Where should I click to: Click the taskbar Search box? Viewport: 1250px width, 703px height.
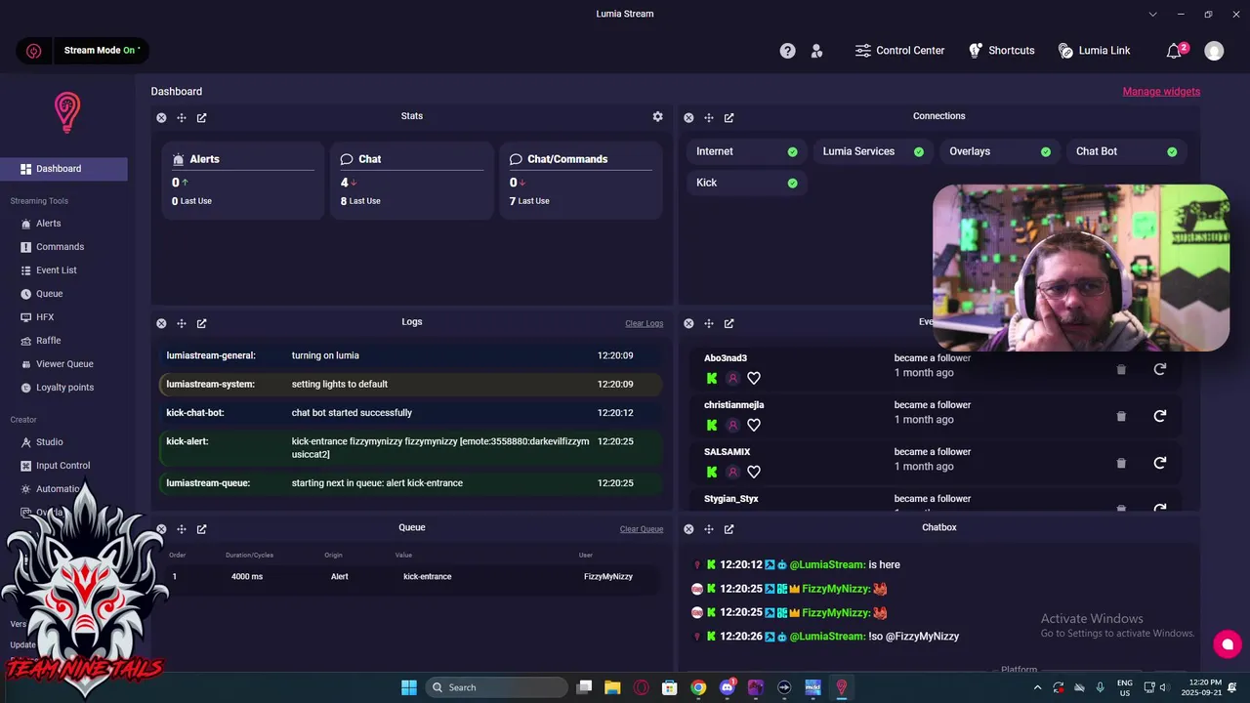(x=496, y=687)
